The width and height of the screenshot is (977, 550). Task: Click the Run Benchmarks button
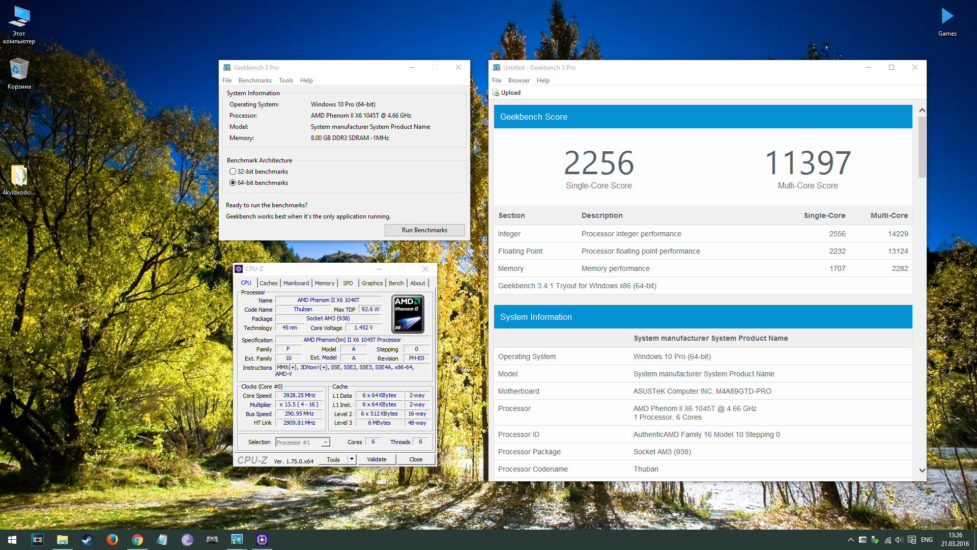424,230
